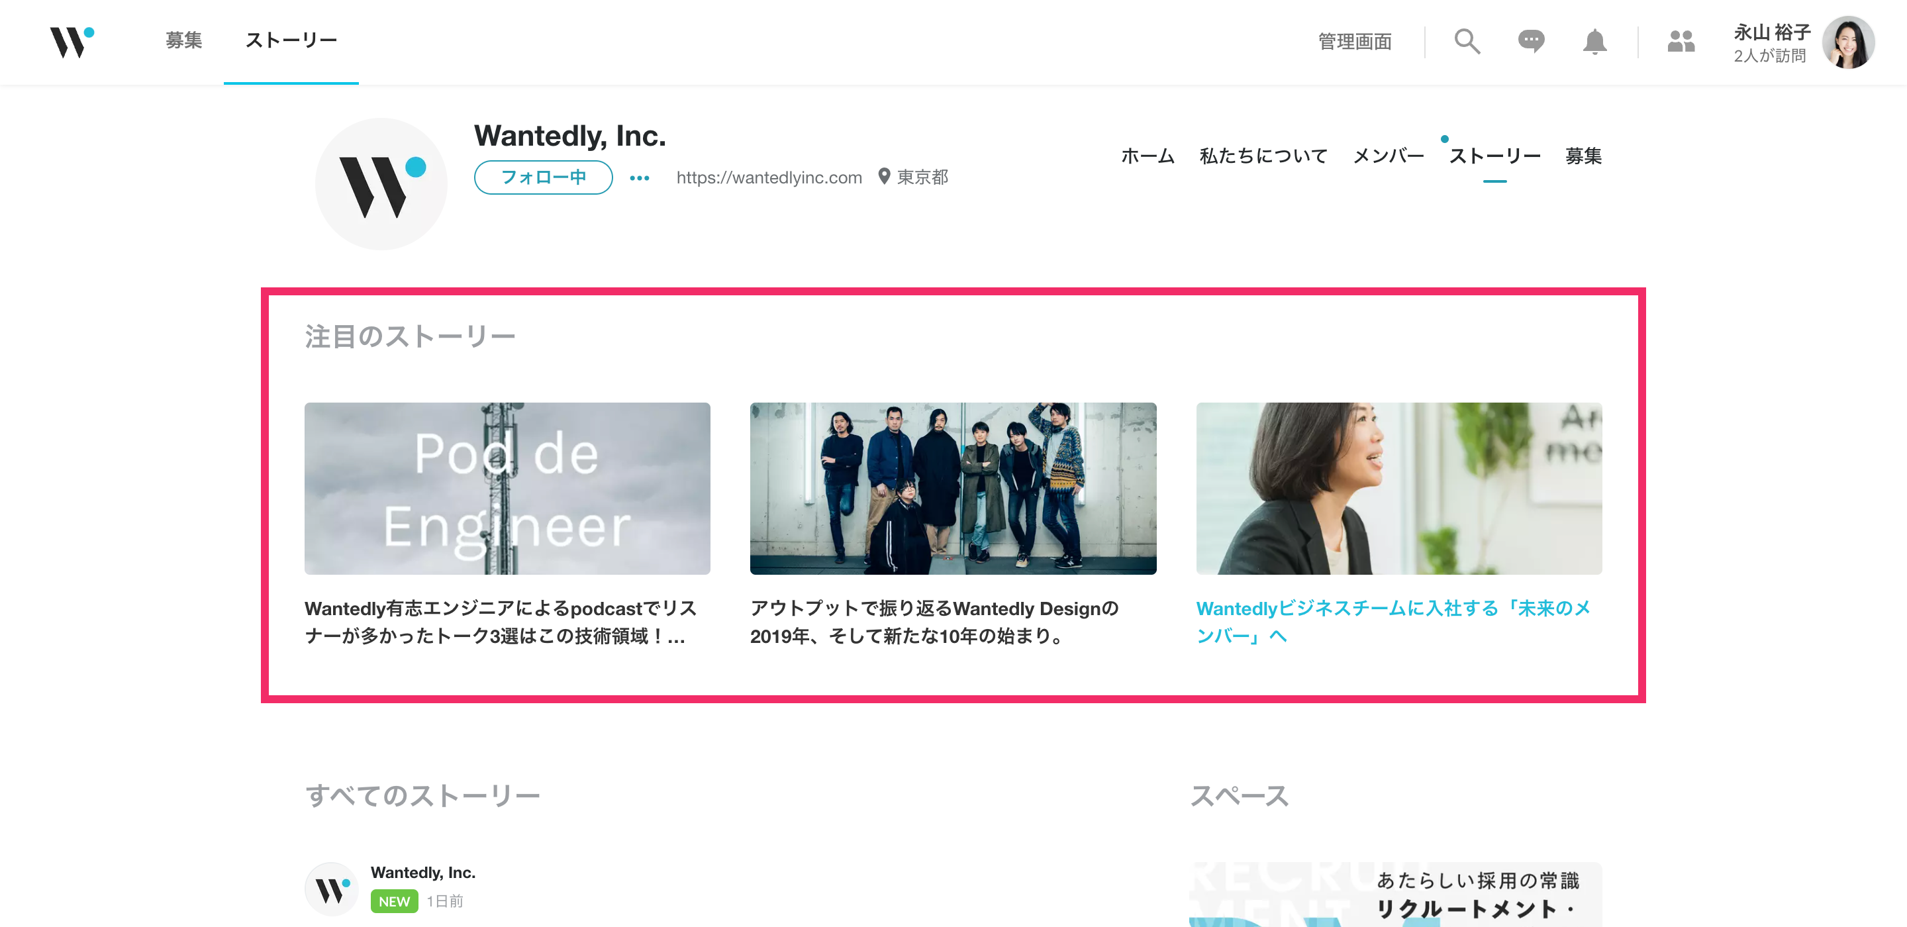Click the Wantedly logo in the top bar
The width and height of the screenshot is (1907, 927).
click(x=72, y=42)
